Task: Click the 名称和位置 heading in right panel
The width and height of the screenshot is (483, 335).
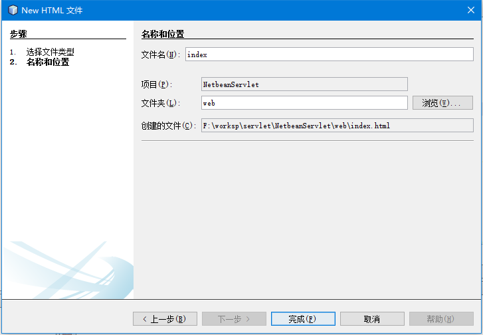Action: (163, 34)
